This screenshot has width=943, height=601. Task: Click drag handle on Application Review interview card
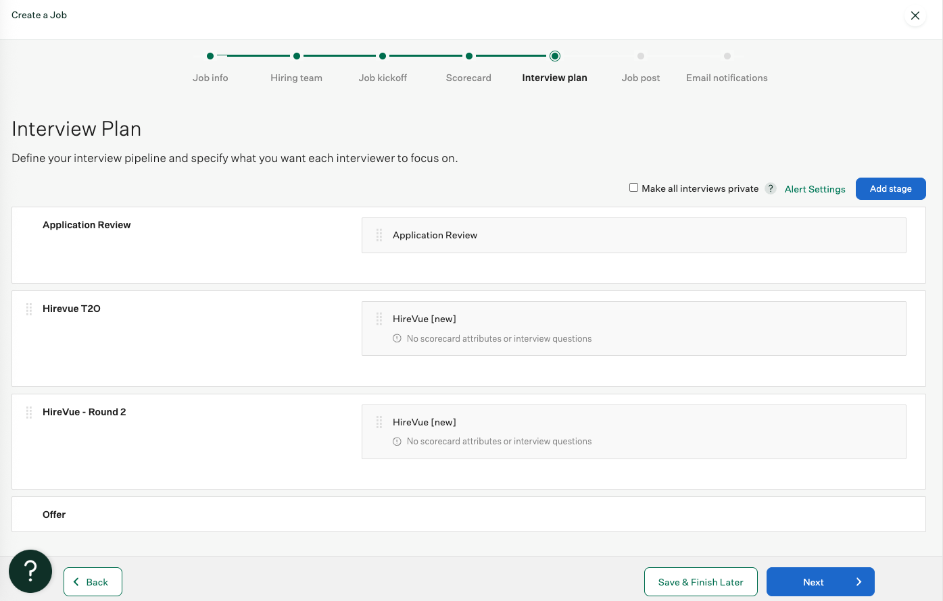point(379,235)
